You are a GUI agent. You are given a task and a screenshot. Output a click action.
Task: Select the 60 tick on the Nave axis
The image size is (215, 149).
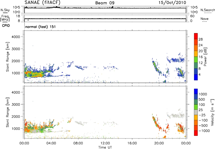[192, 16]
